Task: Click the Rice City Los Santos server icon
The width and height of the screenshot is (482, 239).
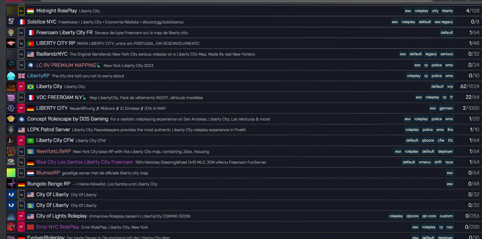Action: (11, 162)
